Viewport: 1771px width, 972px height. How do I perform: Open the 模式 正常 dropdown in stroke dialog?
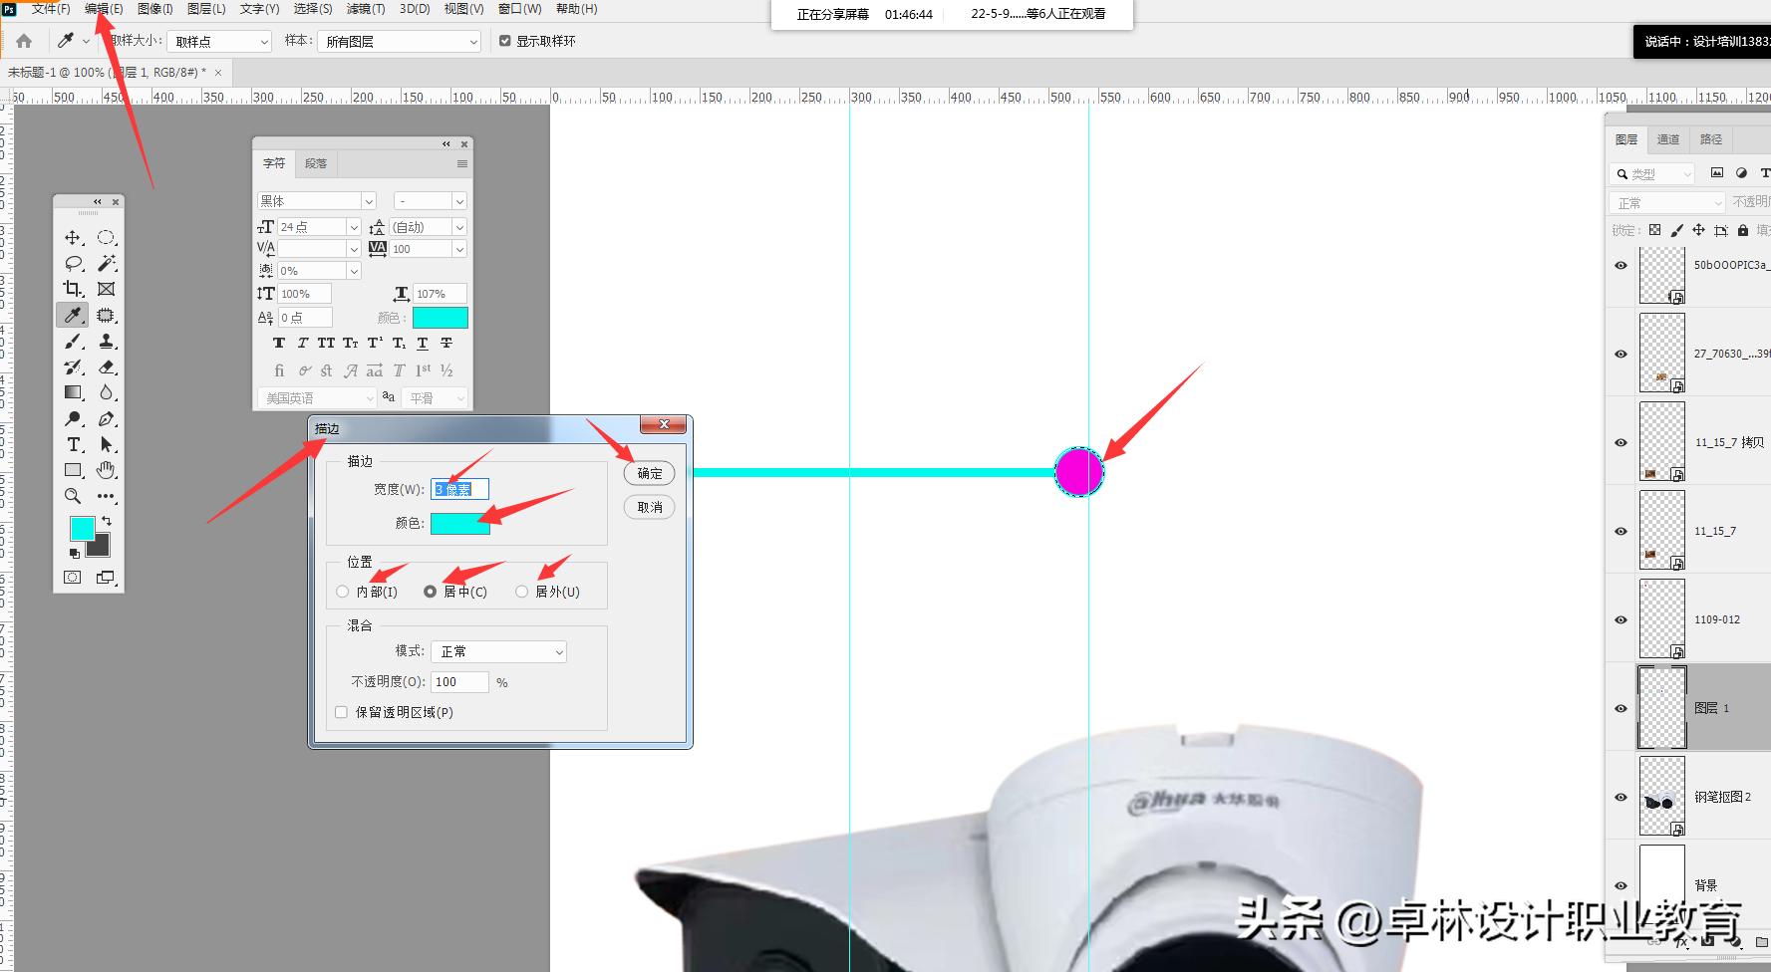pyautogui.click(x=498, y=651)
